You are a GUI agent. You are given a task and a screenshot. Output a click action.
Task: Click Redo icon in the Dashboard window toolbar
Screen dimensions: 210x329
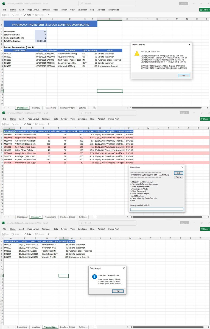[25, 15]
